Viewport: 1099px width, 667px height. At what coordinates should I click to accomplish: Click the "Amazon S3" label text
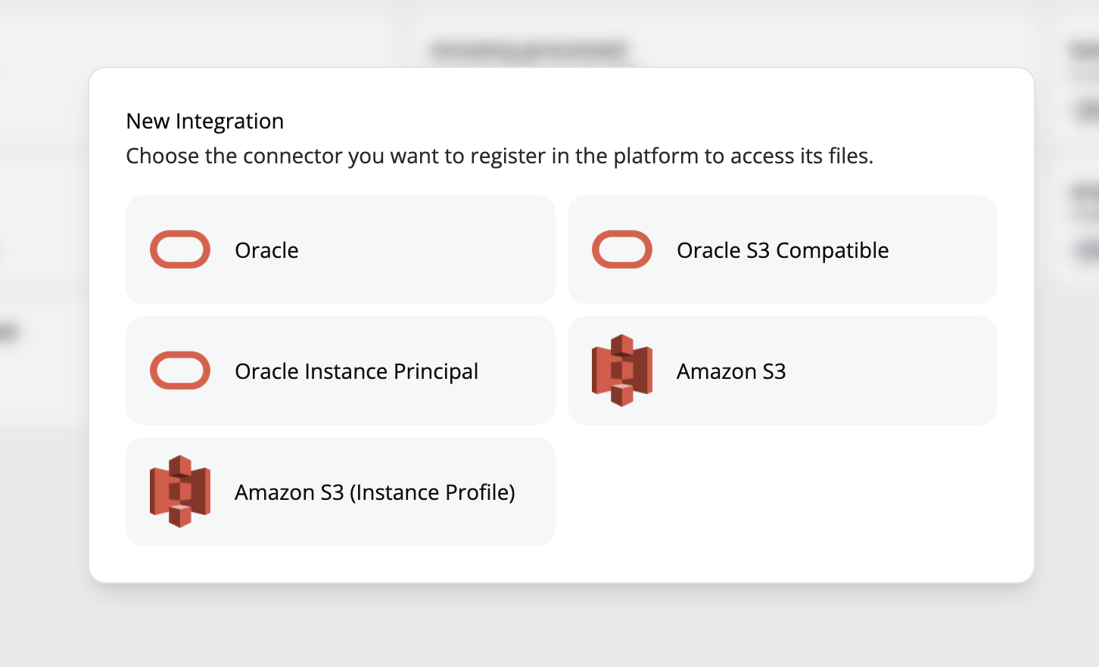(x=730, y=371)
